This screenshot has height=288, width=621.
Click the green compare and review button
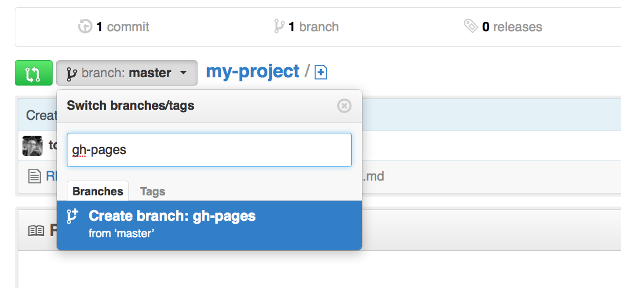click(34, 73)
